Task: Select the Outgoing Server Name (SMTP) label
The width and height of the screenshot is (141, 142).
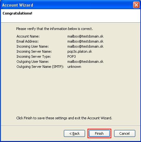Action: pos(40,67)
